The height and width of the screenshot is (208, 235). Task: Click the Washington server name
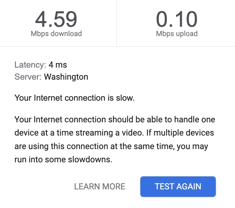(x=66, y=77)
